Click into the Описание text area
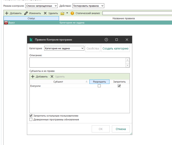The height and width of the screenshot is (145, 172). 77,62
